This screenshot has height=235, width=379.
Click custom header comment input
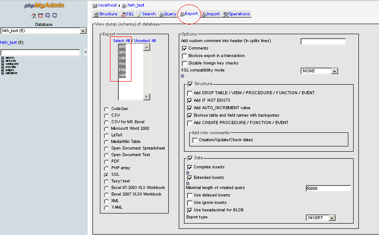pos(323,42)
